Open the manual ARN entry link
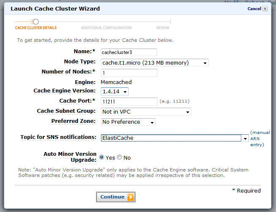This screenshot has width=276, height=212. point(260,139)
